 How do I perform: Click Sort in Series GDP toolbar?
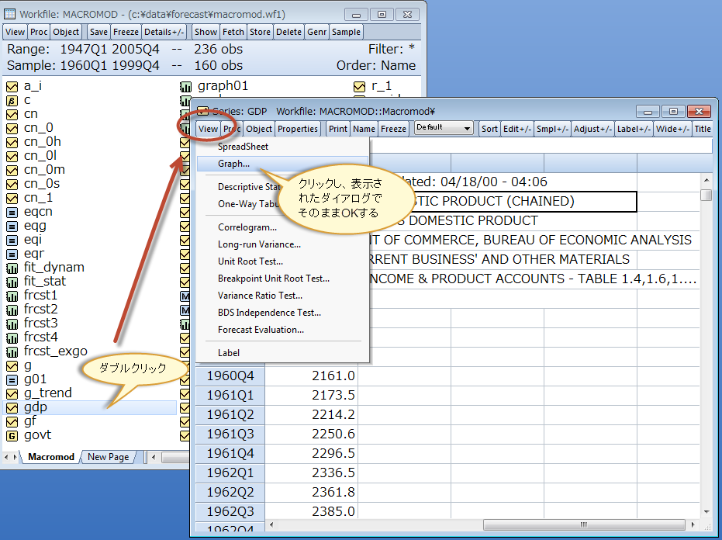489,129
